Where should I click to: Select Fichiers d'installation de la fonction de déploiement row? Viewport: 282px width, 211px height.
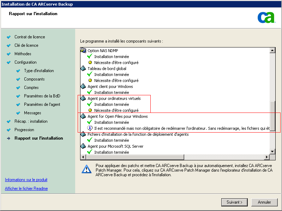138,134
